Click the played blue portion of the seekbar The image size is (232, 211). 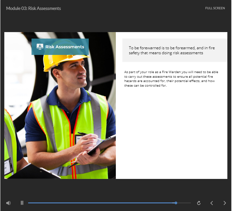[x=100, y=203]
